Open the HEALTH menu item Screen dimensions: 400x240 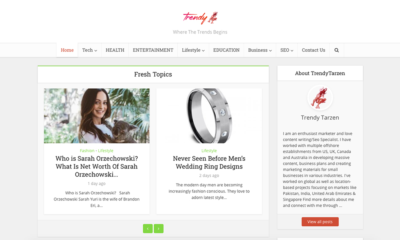coord(115,50)
